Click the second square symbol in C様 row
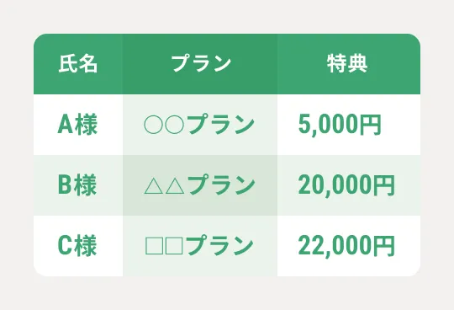 point(174,246)
